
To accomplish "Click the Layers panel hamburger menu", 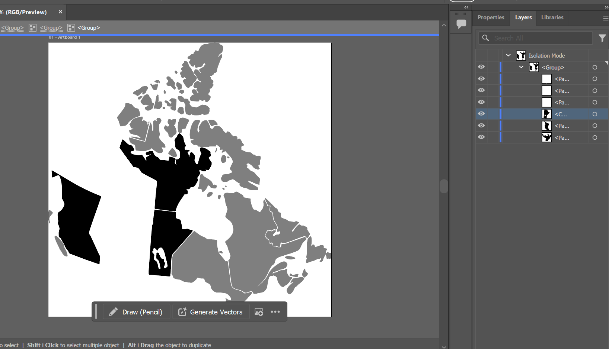I will 605,18.
